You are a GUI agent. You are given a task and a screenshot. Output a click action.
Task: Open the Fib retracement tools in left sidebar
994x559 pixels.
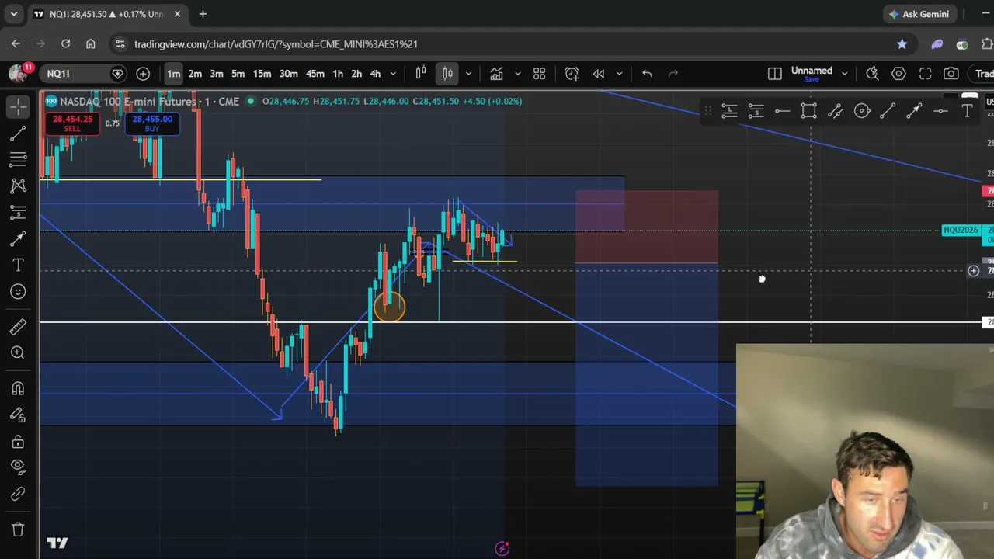(18, 159)
